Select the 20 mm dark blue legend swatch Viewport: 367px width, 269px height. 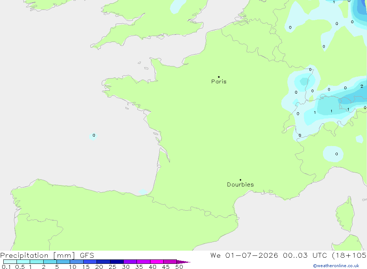[103, 262]
